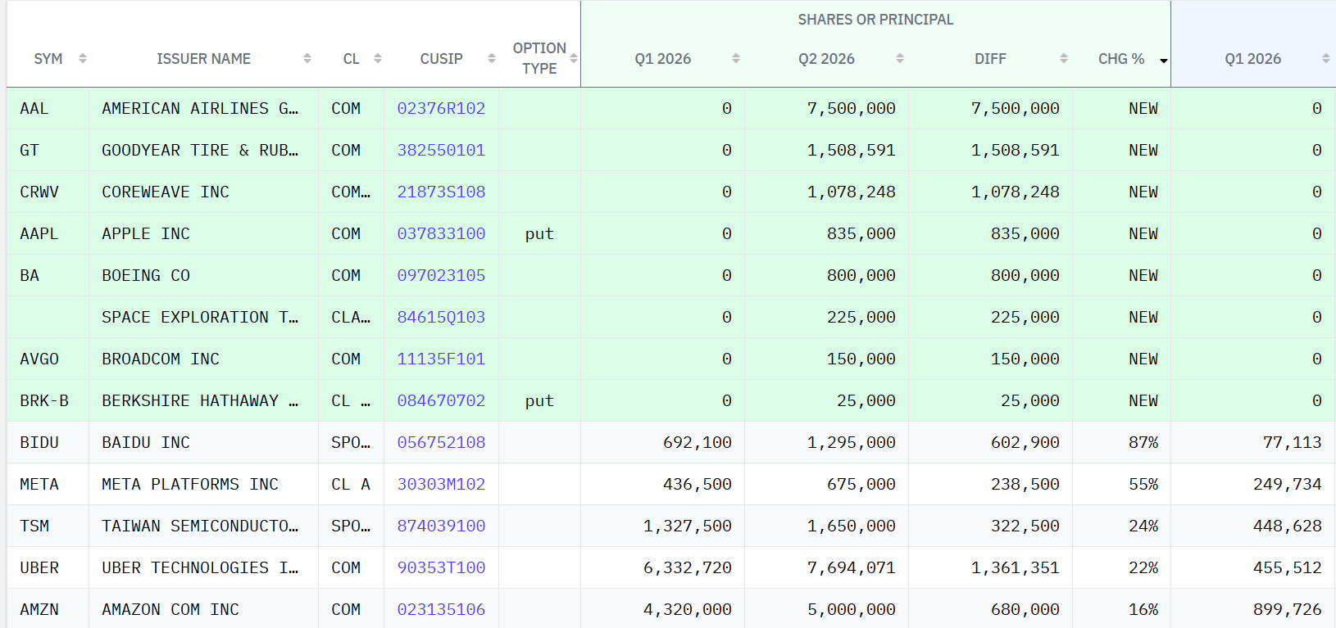Open Broadcom's CUSIP link 11135F101
This screenshot has height=628, width=1336.
tap(441, 359)
